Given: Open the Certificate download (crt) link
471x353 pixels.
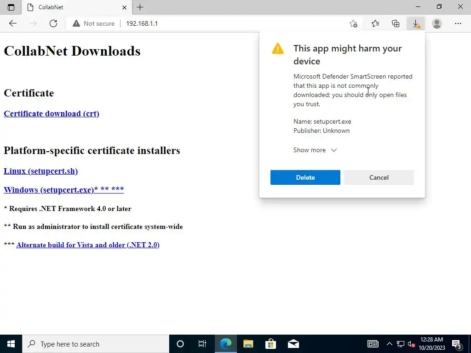Looking at the screenshot, I should (x=52, y=114).
